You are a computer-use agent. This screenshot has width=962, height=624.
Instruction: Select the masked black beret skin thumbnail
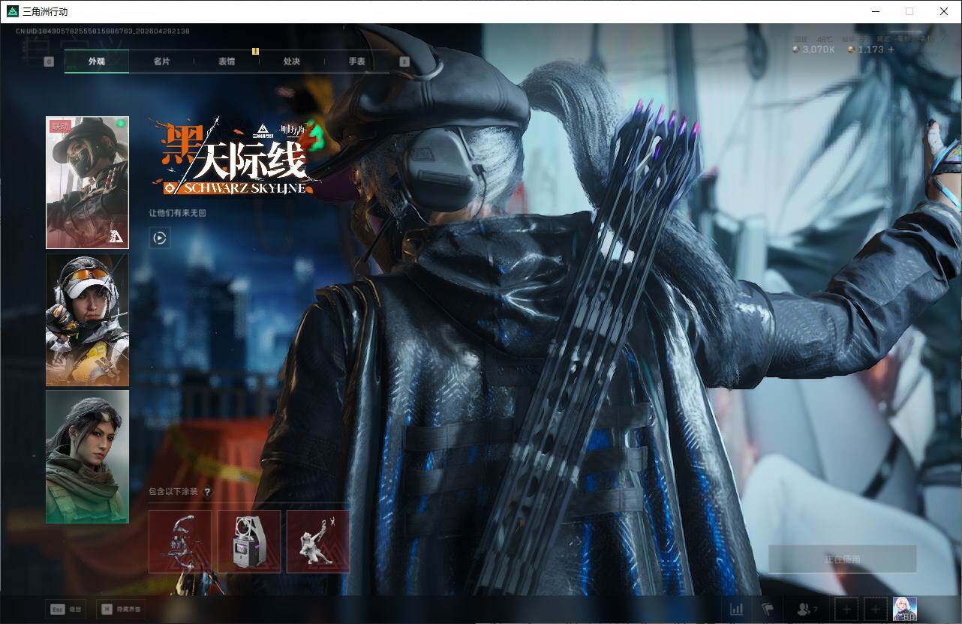point(87,182)
